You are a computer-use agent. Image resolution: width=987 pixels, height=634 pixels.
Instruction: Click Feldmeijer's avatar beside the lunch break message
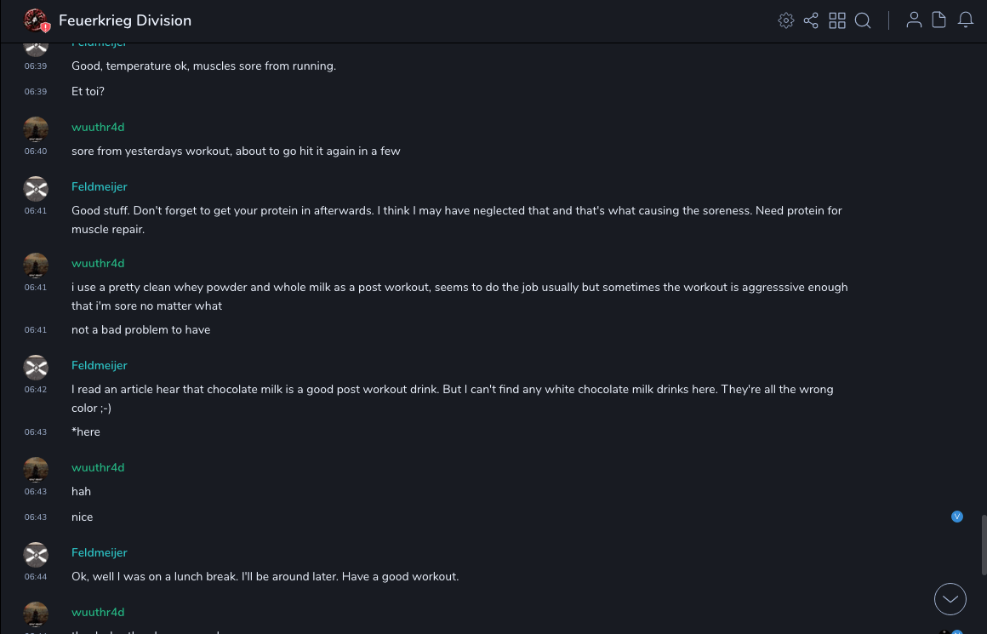pos(36,555)
